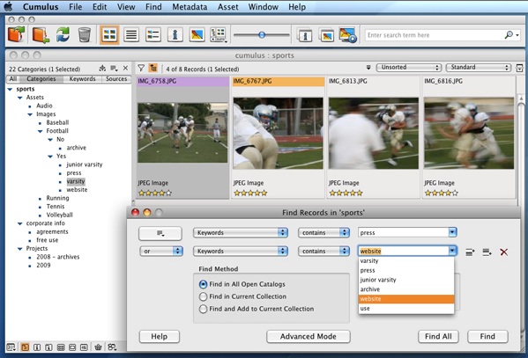
Task: Open the Metadata menu
Action: (x=190, y=7)
